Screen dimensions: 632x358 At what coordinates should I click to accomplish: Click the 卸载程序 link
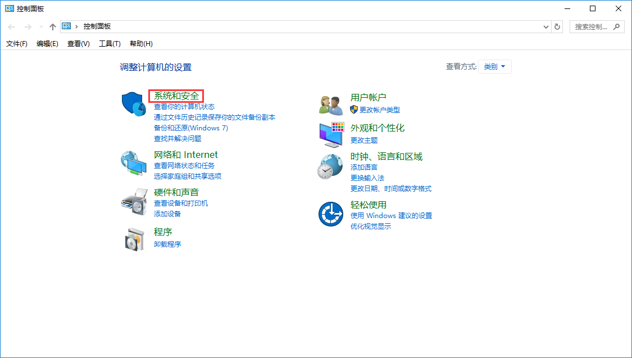(x=167, y=243)
